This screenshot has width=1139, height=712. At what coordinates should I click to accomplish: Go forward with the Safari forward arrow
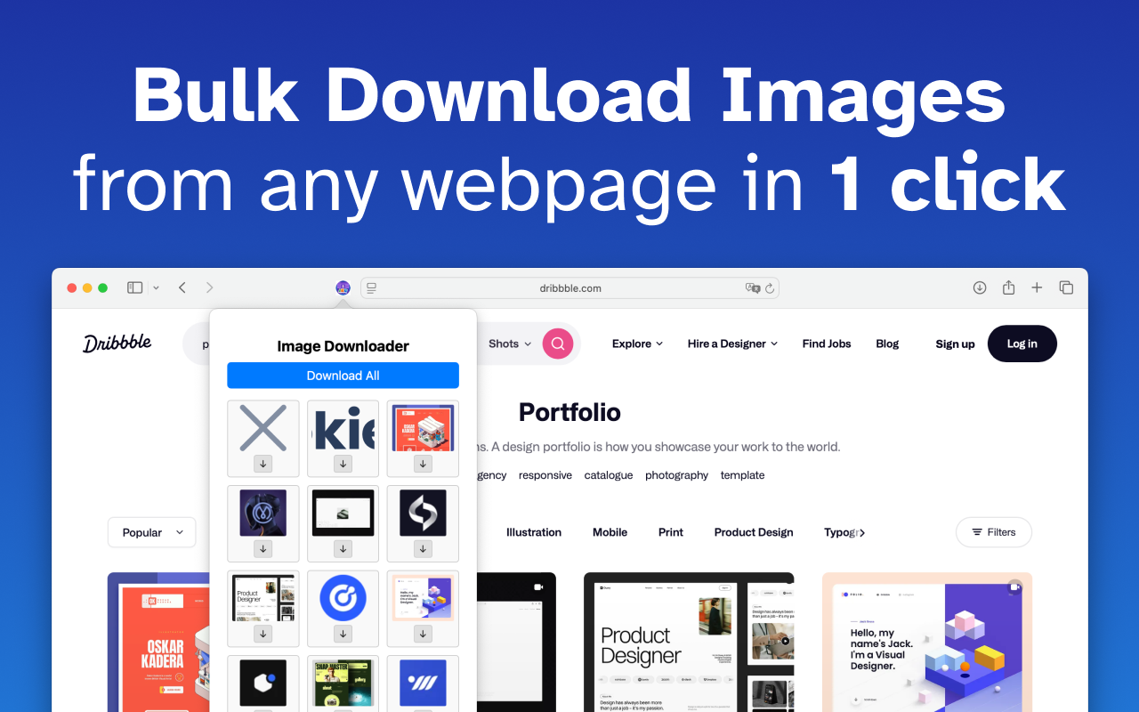pos(210,287)
